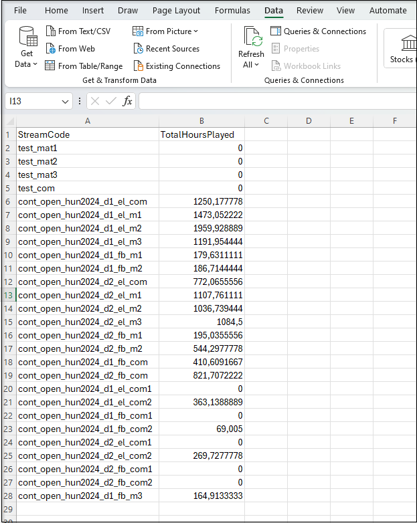Viewport: 417px width, 523px height.
Task: Switch to the Formulas tab
Action: pyautogui.click(x=232, y=11)
